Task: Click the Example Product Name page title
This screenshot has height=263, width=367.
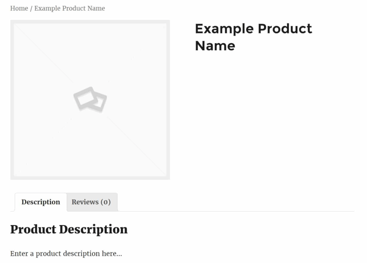Action: click(253, 37)
